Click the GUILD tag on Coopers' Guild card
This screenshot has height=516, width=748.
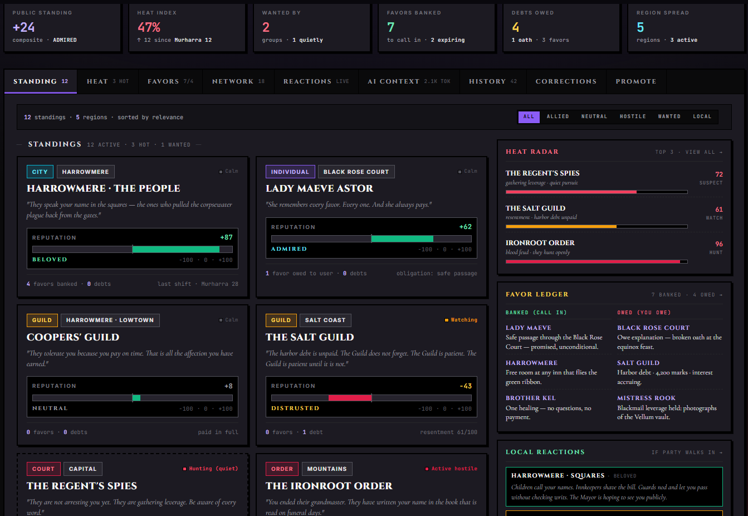point(42,320)
